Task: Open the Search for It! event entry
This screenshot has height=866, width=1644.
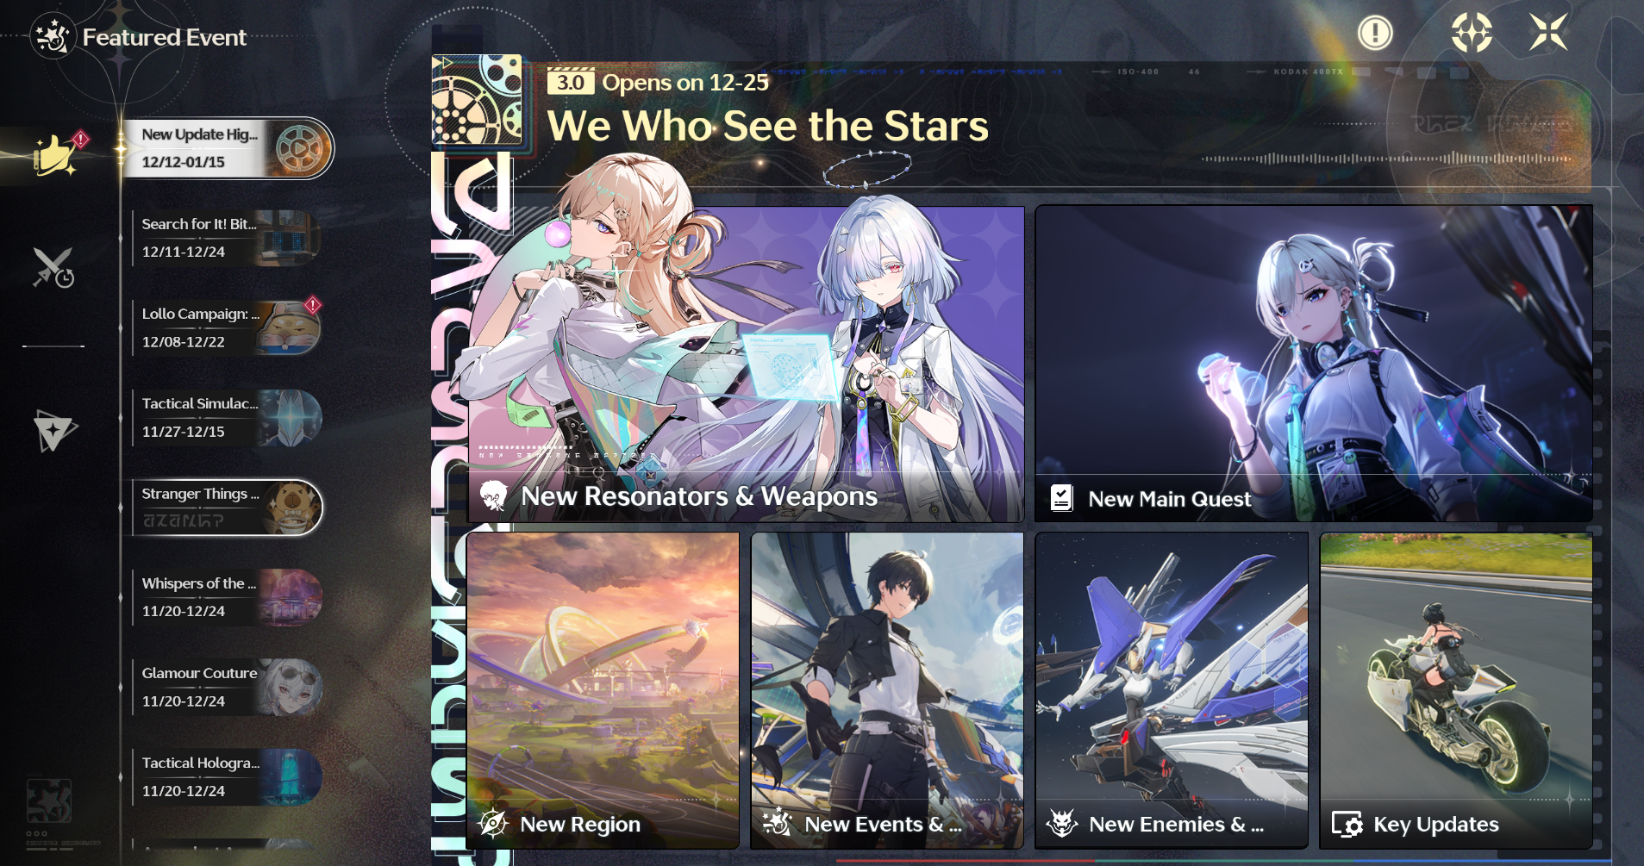Action: [x=228, y=238]
